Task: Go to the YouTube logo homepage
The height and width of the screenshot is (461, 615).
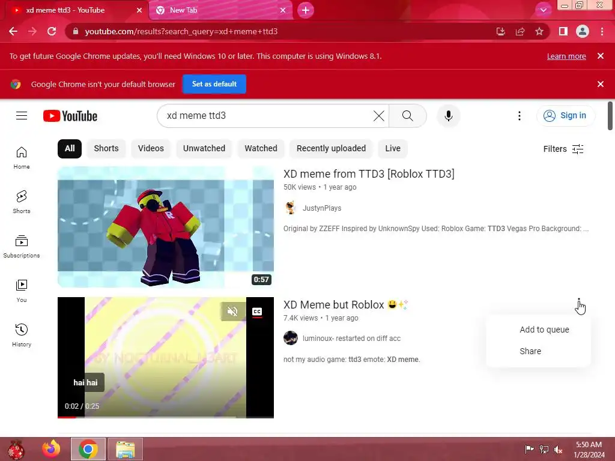Action: point(70,116)
